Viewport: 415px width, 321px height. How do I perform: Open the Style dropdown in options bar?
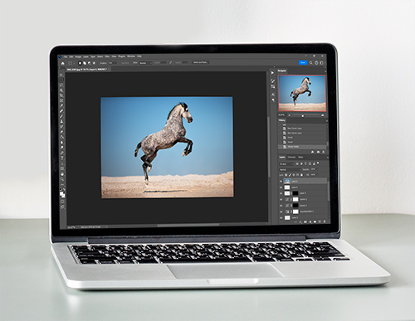[x=145, y=63]
